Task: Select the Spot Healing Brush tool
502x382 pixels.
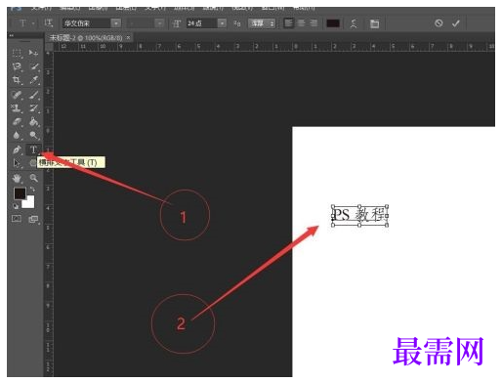Action: [17, 95]
